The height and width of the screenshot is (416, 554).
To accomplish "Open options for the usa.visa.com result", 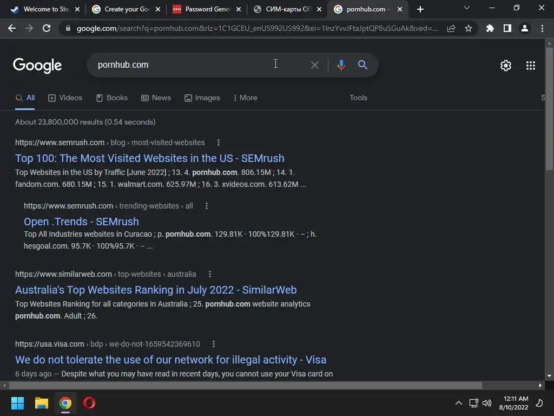I will pos(213,344).
